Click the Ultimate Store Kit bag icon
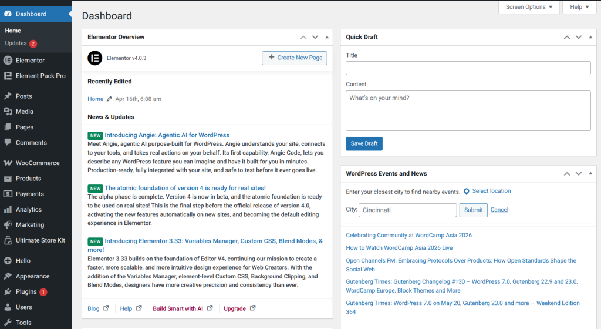 pyautogui.click(x=8, y=240)
